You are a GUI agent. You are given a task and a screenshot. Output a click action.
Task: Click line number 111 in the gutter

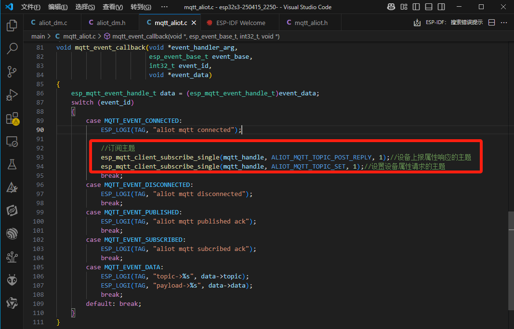click(x=38, y=322)
